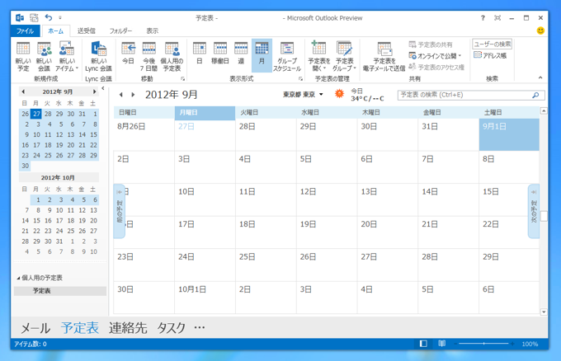Click the zoom slider handle in the status bar

click(483, 344)
